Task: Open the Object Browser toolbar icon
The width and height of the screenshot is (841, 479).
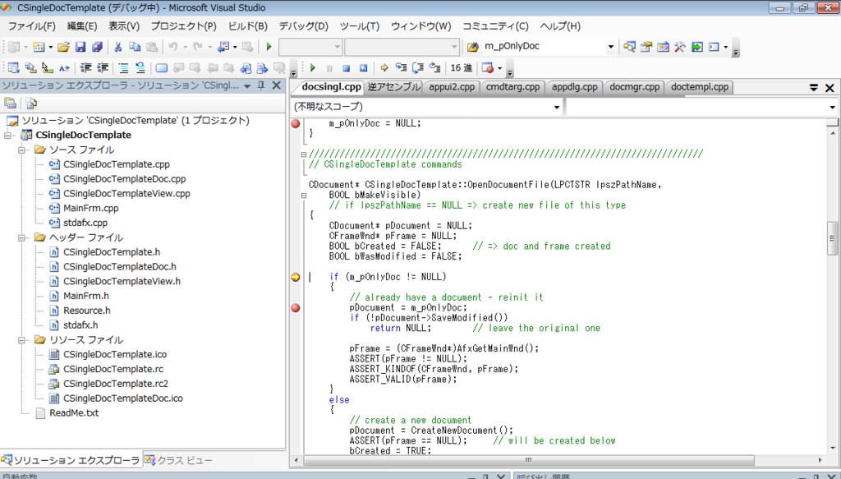Action: [x=663, y=47]
